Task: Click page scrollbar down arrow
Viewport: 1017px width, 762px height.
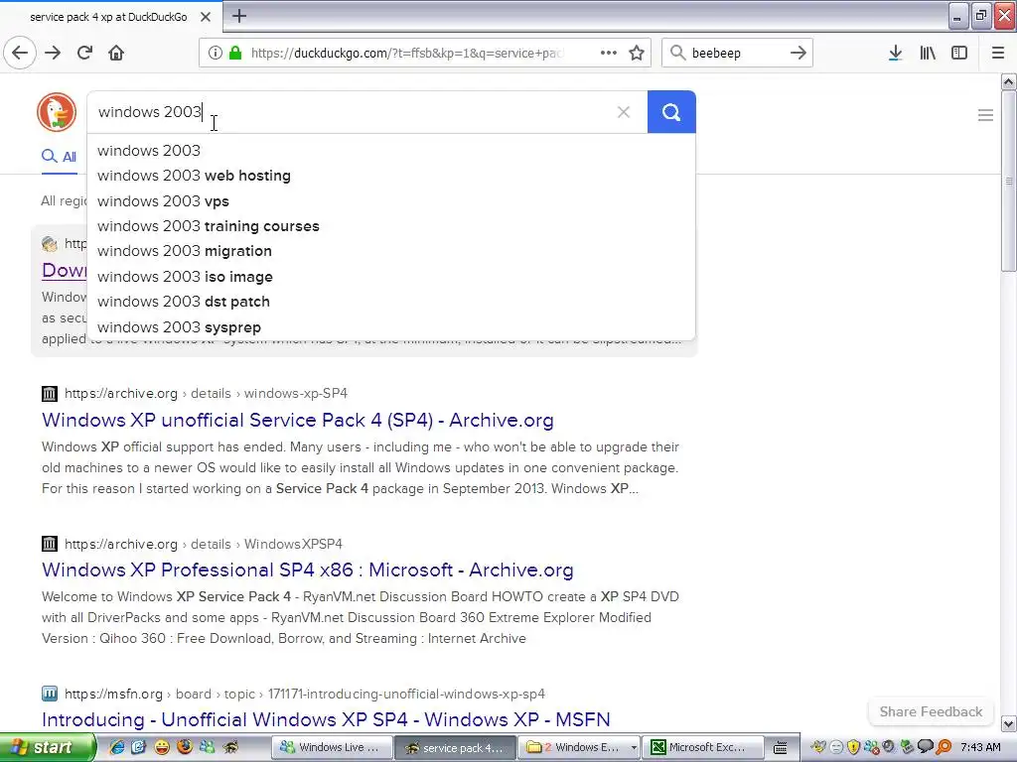Action: click(1009, 723)
